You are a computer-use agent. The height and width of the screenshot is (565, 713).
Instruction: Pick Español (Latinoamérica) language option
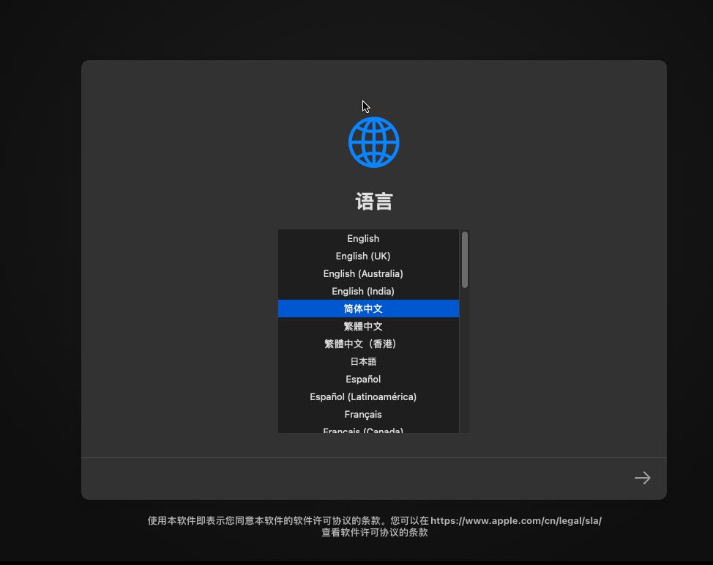point(363,396)
